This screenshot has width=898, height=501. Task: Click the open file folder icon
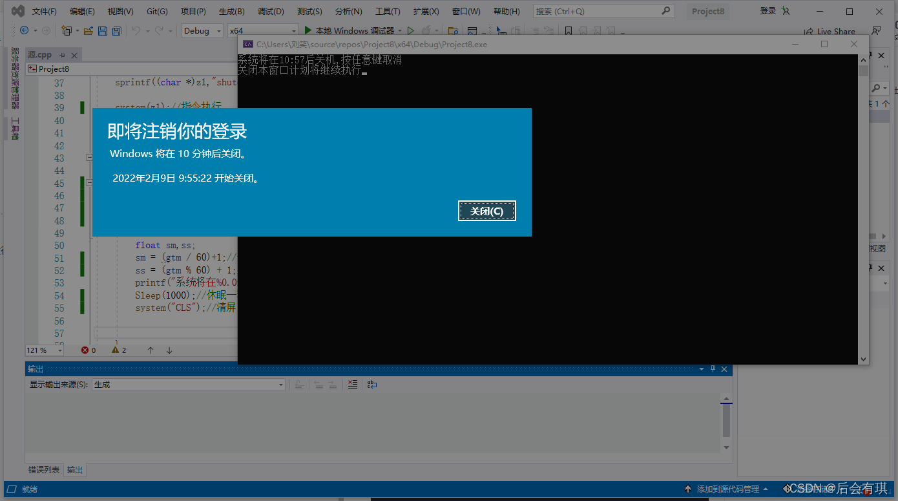click(88, 30)
